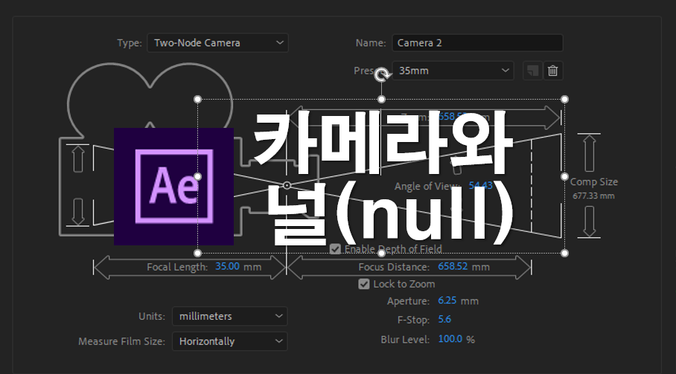676x374 pixels.
Task: Select Focal Length value 35.00
Action: tap(227, 266)
